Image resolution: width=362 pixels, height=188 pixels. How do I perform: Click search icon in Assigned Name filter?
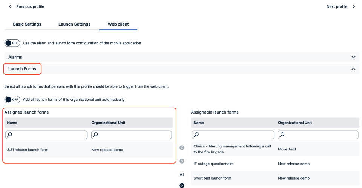coord(10,135)
